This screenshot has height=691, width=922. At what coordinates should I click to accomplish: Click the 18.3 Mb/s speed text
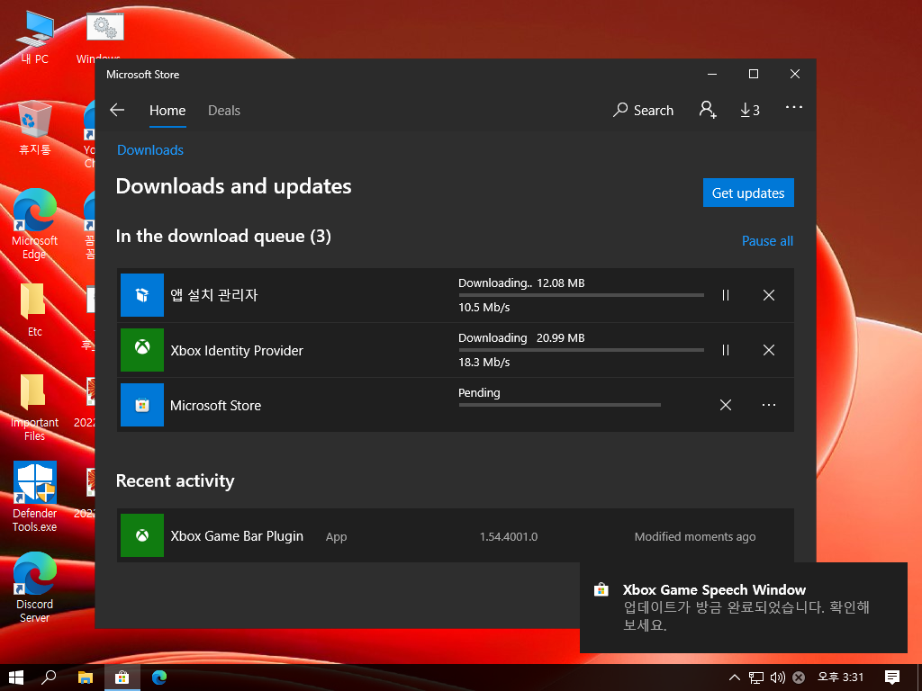pyautogui.click(x=484, y=362)
